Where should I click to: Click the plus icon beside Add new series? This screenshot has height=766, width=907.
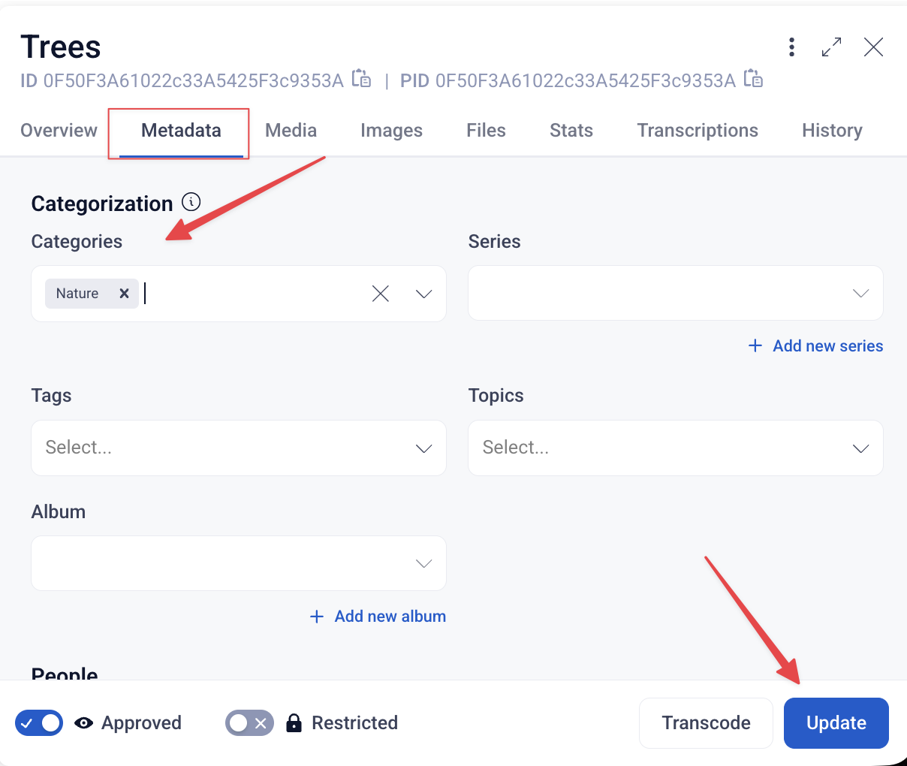click(x=755, y=345)
